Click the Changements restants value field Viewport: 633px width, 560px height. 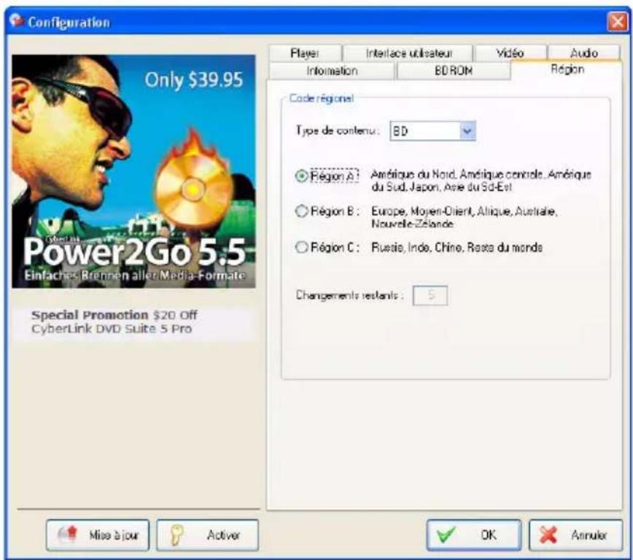click(x=430, y=295)
